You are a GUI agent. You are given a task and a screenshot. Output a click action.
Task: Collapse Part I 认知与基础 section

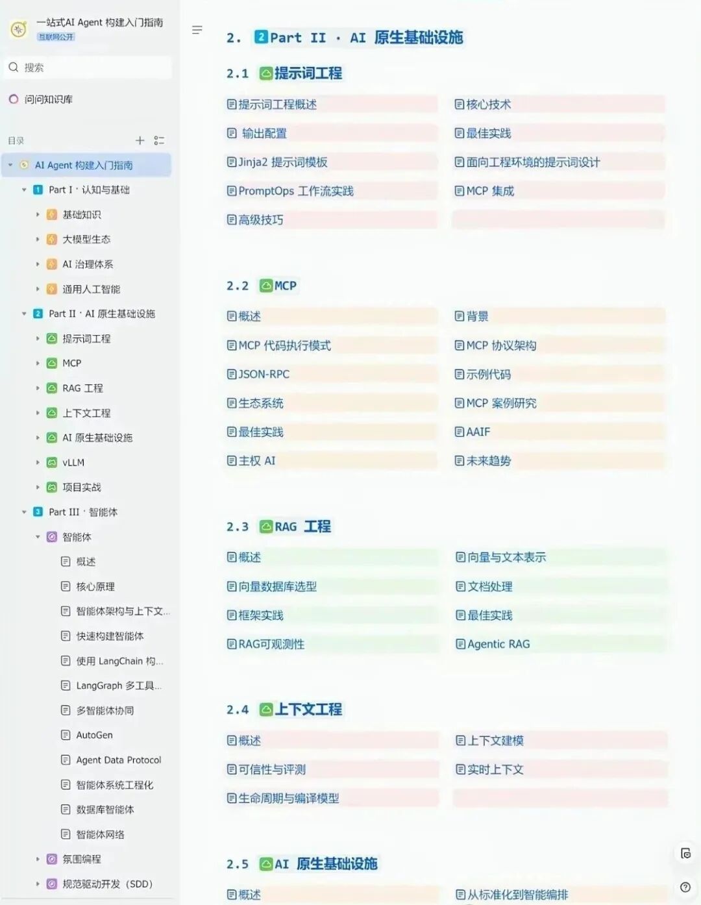(24, 190)
